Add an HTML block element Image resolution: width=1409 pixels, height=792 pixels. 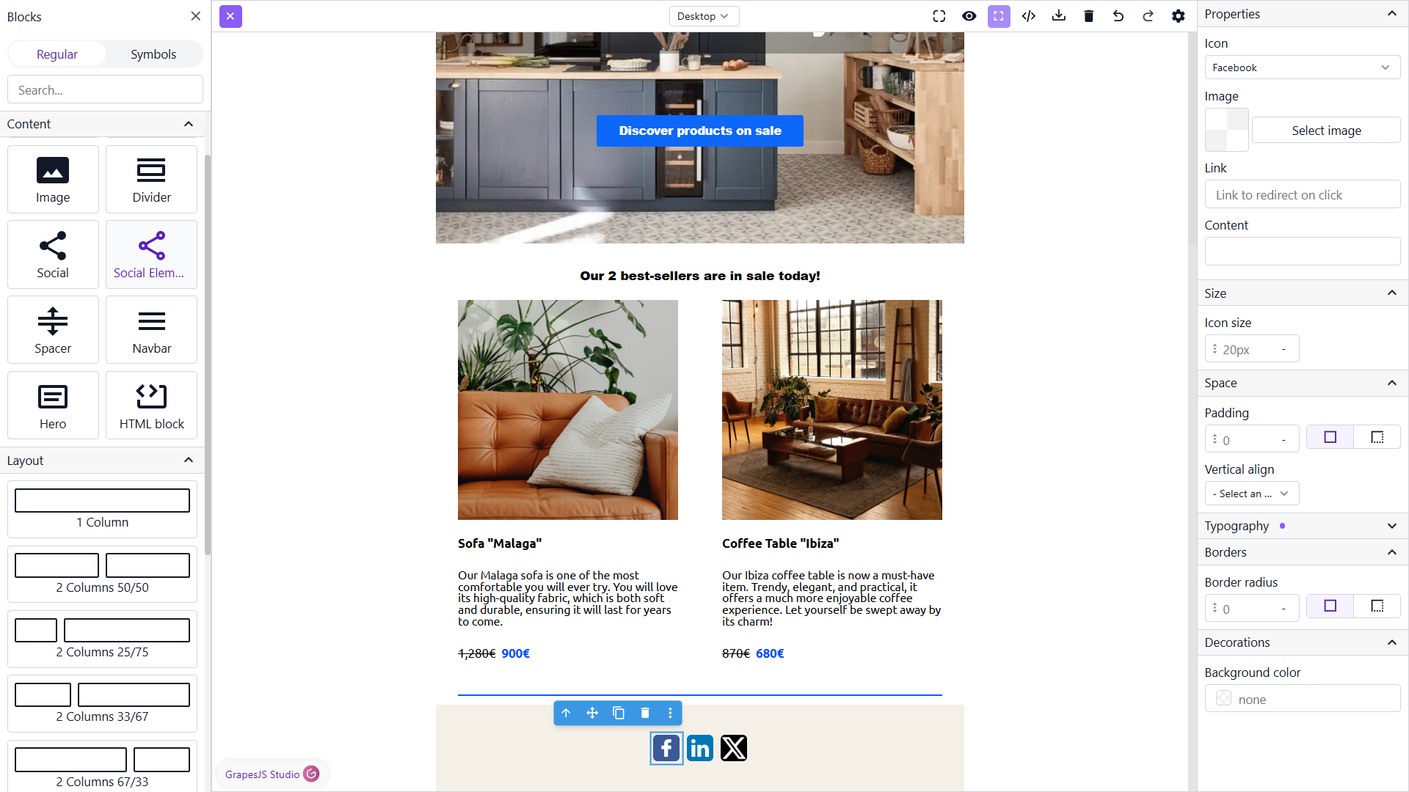coord(152,406)
